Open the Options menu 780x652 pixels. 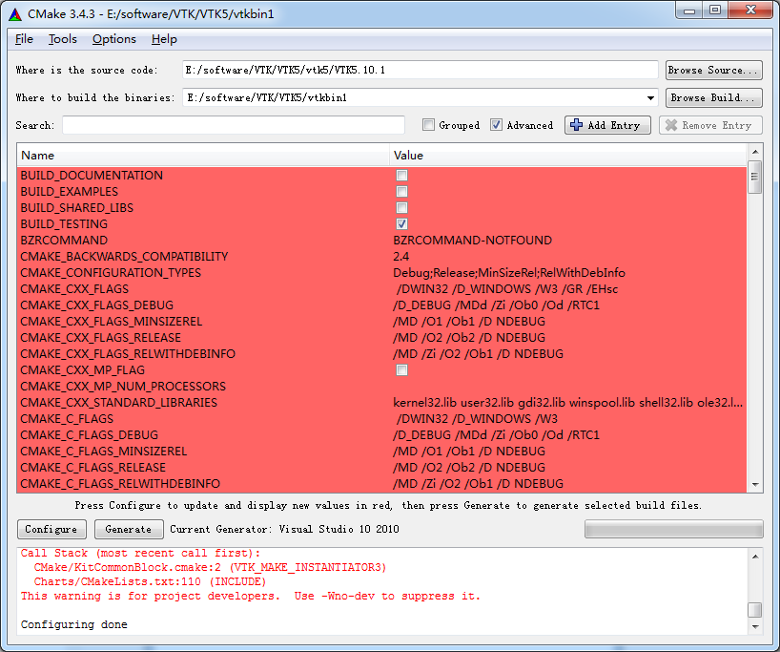coord(113,39)
